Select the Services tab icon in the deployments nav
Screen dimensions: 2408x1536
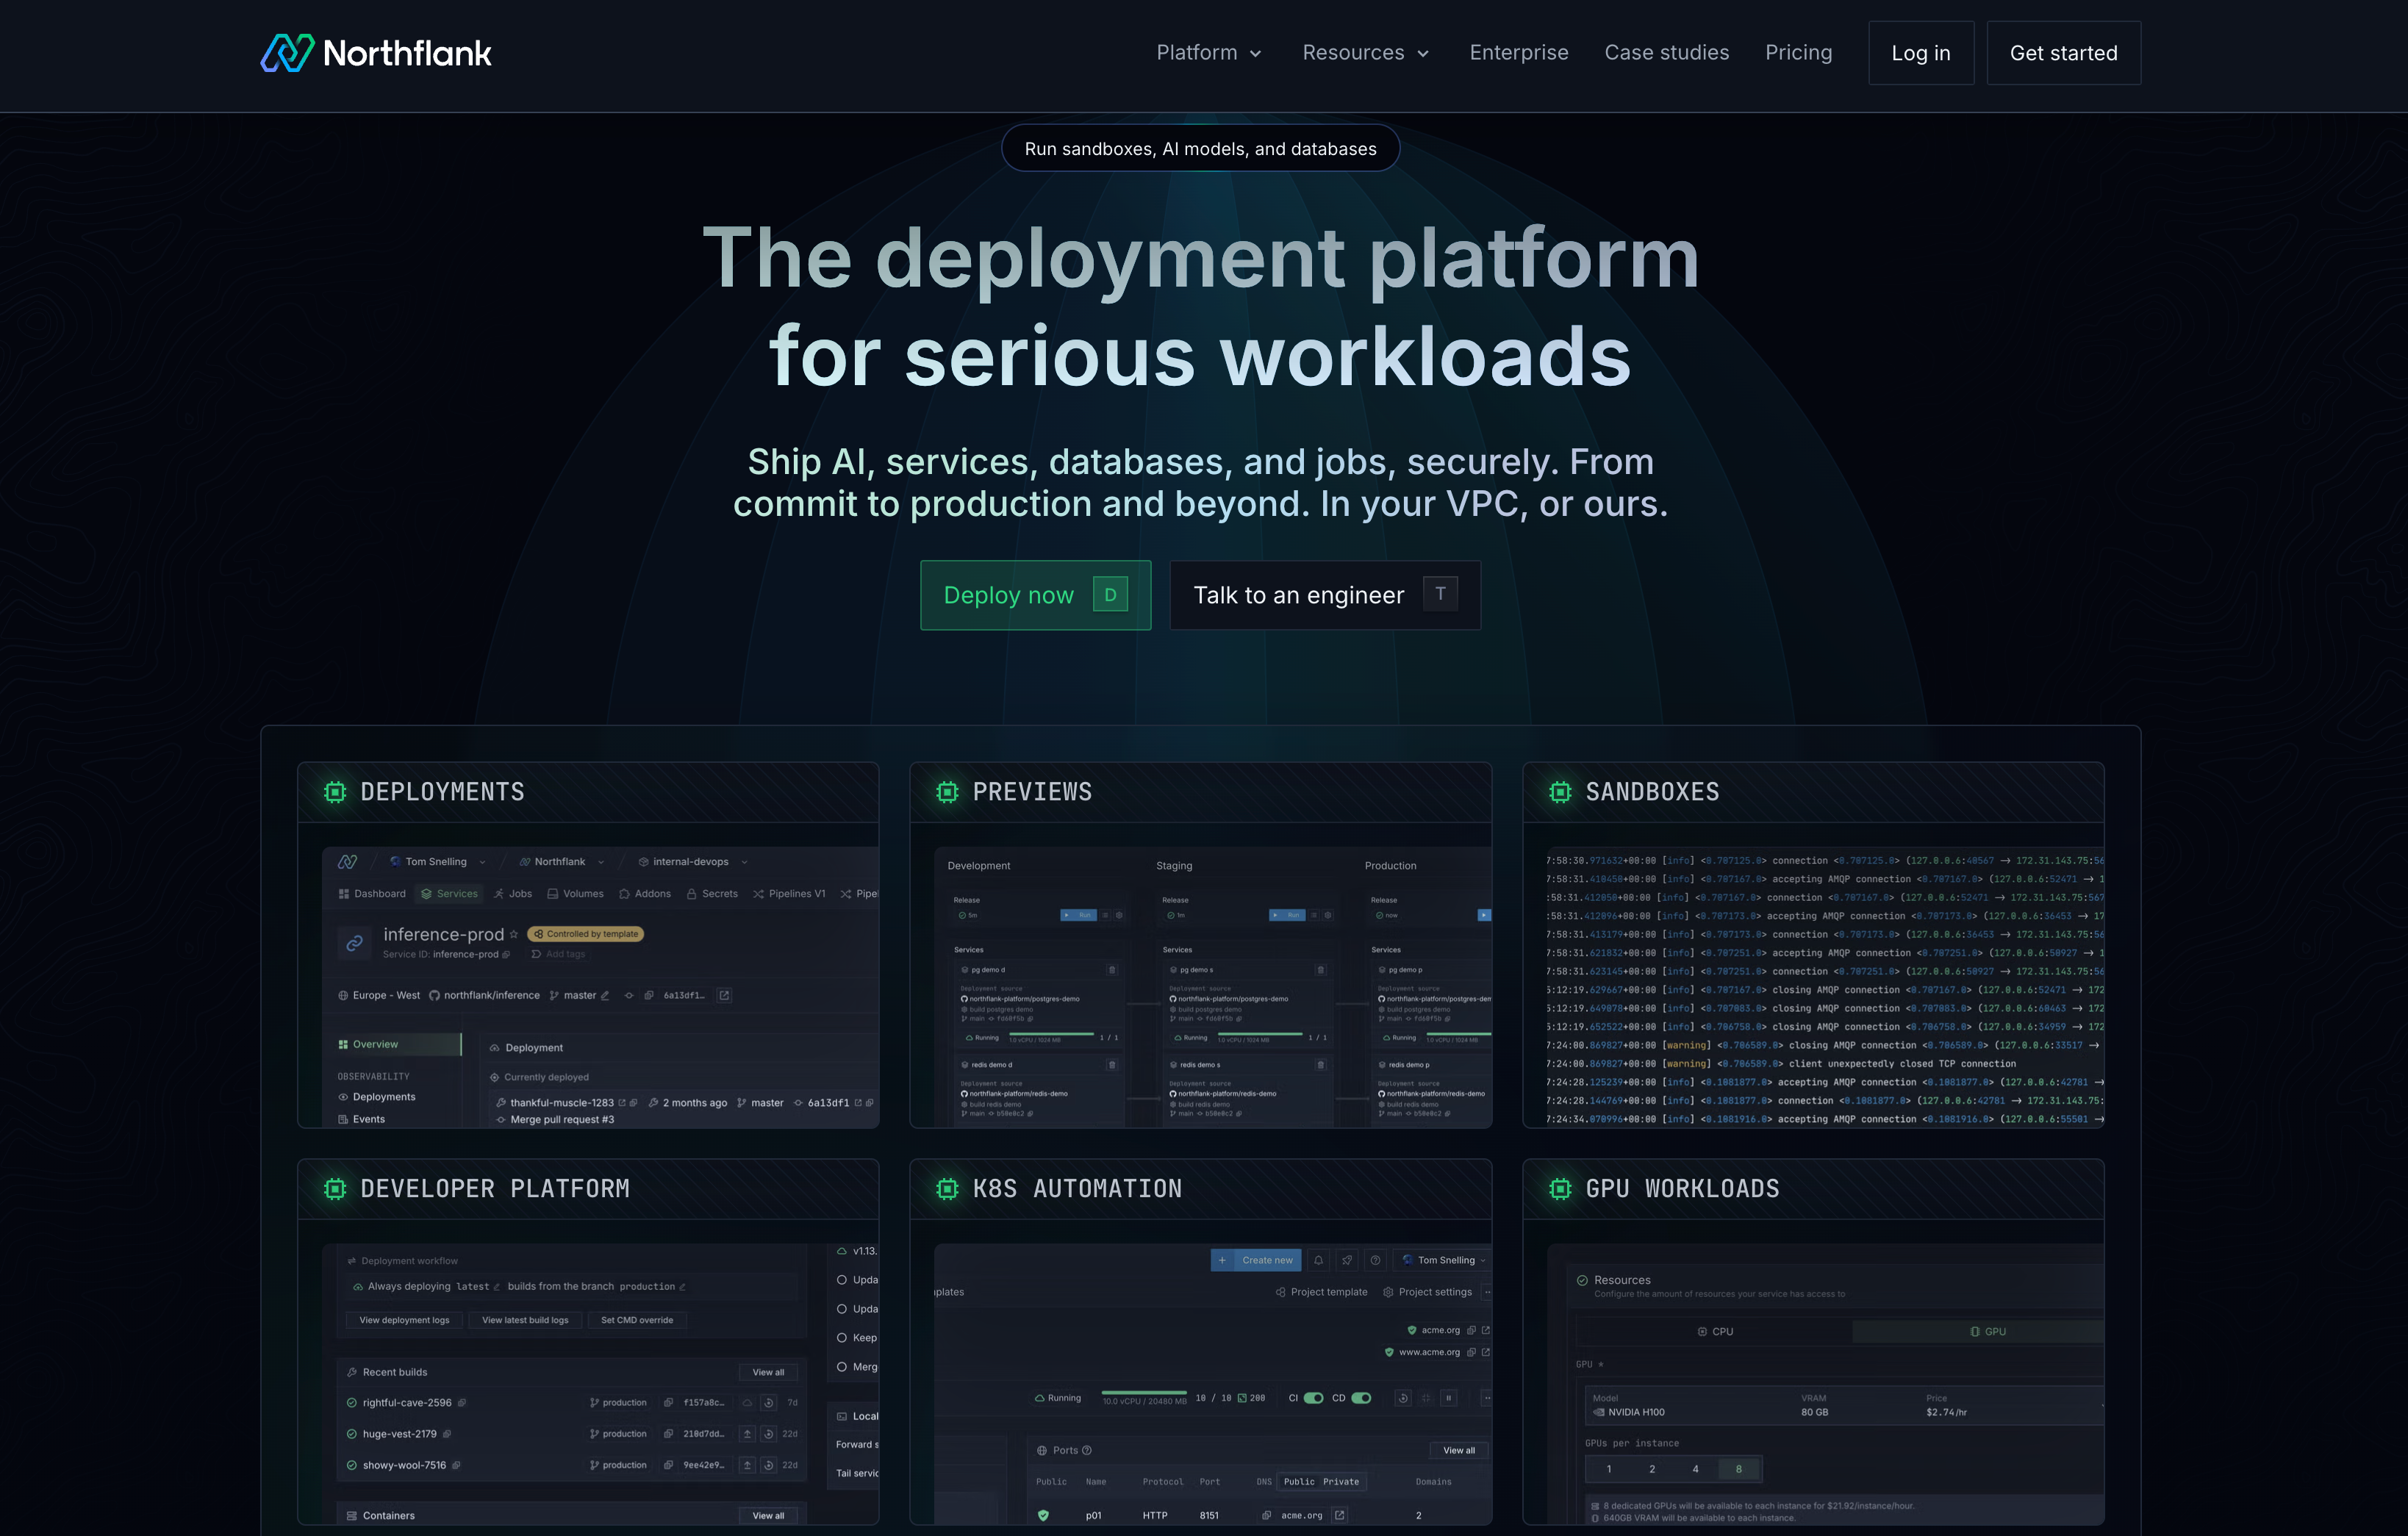coord(427,894)
